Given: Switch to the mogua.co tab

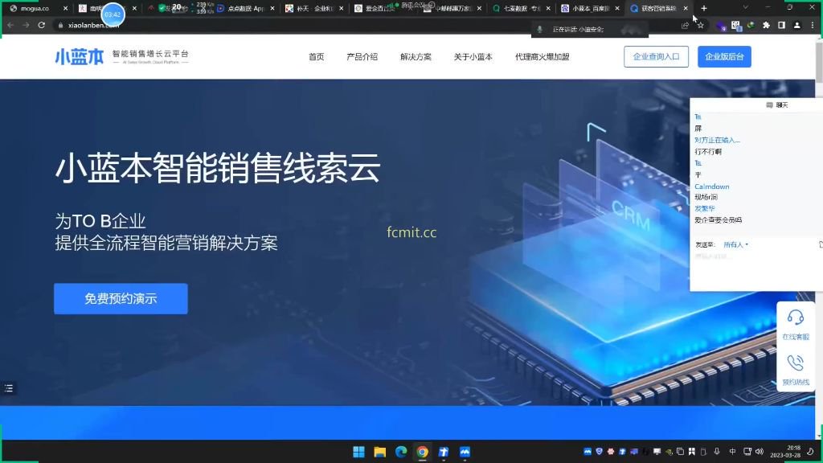Looking at the screenshot, I should [x=35, y=8].
